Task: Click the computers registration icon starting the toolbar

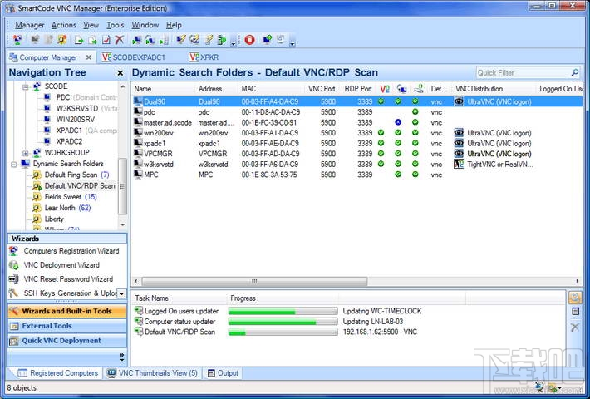Action: (x=17, y=40)
